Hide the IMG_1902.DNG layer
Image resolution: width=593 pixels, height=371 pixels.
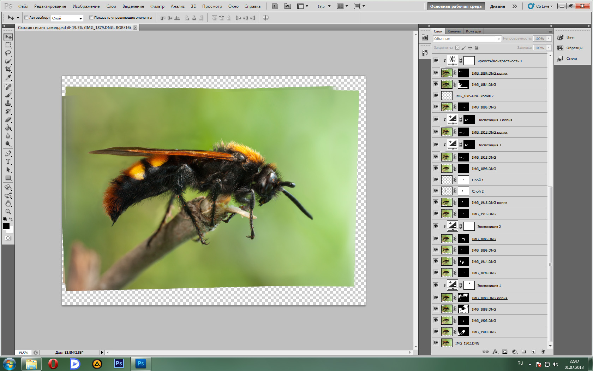(x=436, y=343)
